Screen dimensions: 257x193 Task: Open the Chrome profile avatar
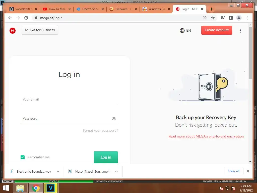[x=239, y=18]
